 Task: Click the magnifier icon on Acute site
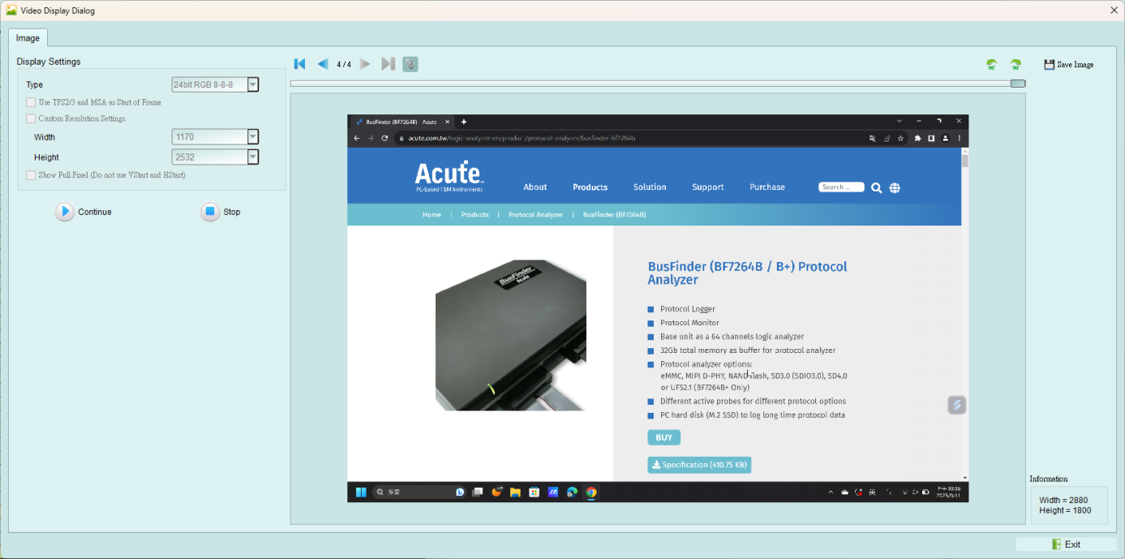[877, 187]
